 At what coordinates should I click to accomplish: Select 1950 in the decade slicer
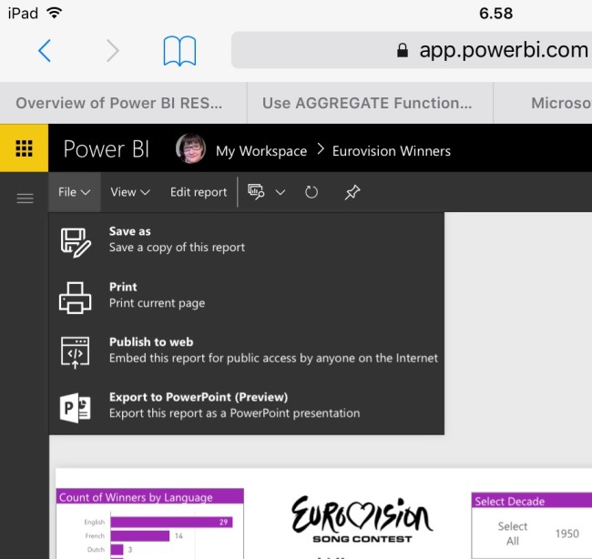click(x=566, y=534)
